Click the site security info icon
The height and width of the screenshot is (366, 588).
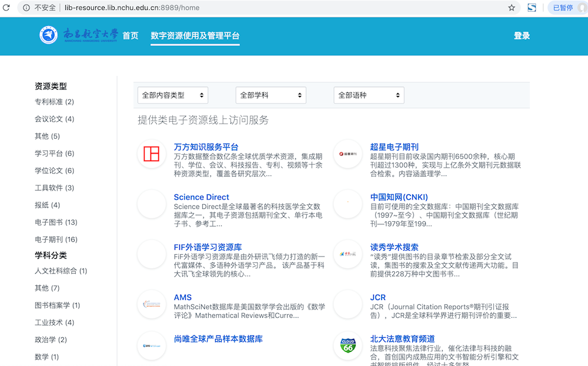(x=26, y=8)
